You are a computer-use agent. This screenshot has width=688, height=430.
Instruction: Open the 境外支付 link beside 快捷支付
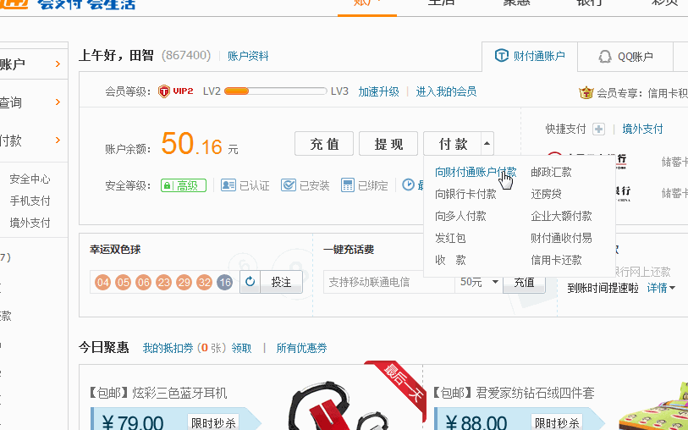(642, 129)
